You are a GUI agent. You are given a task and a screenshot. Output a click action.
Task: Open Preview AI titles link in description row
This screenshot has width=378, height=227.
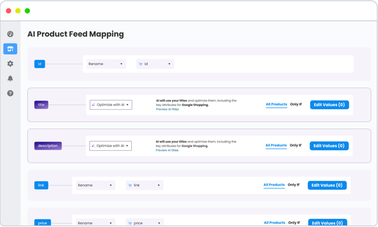(167, 150)
